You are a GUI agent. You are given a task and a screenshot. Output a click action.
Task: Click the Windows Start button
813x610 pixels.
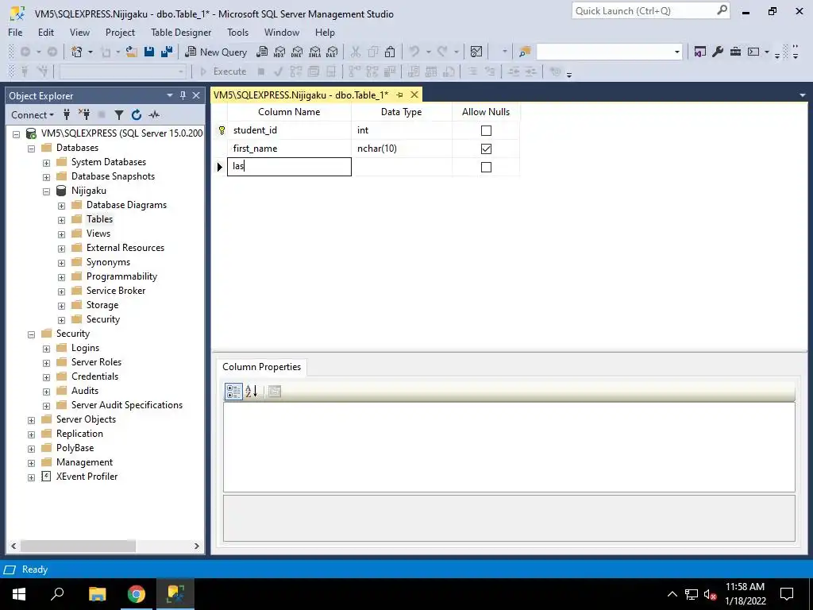[19, 594]
